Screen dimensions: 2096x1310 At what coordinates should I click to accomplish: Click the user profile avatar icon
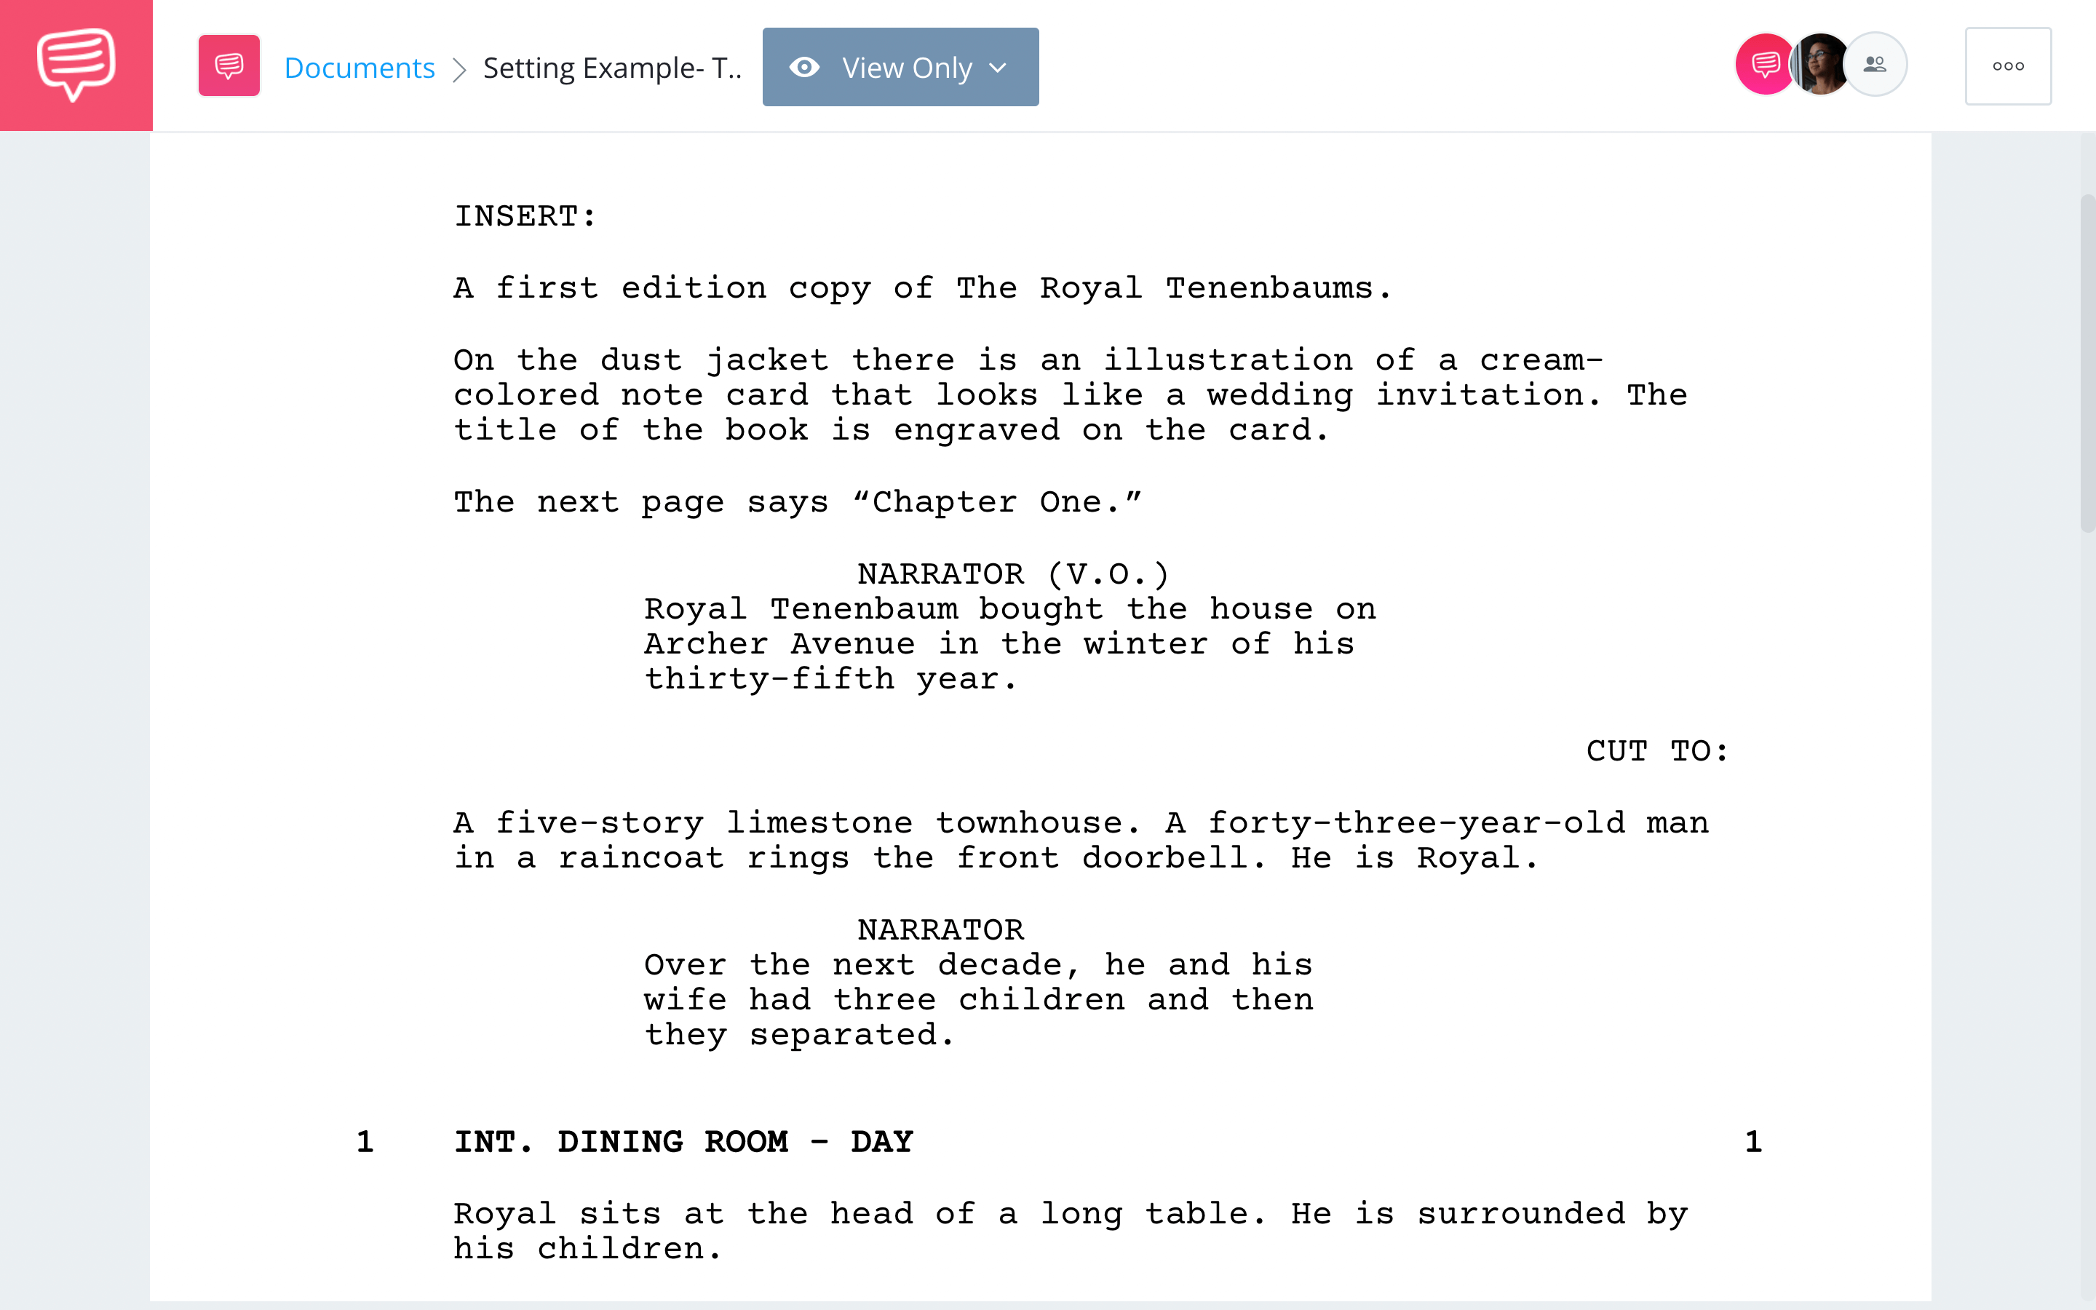point(1820,66)
